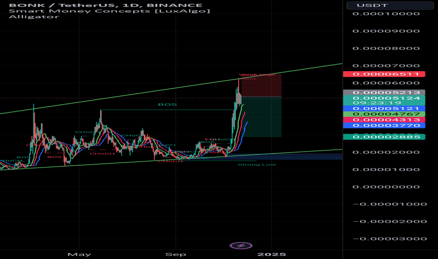The image size is (438, 259).
Task: Click the red 0.00006511 price label
Action: tap(384, 74)
